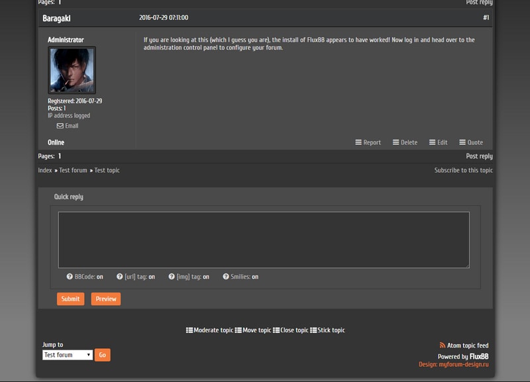Click the Report list icon
This screenshot has width=530, height=382.
[x=358, y=142]
